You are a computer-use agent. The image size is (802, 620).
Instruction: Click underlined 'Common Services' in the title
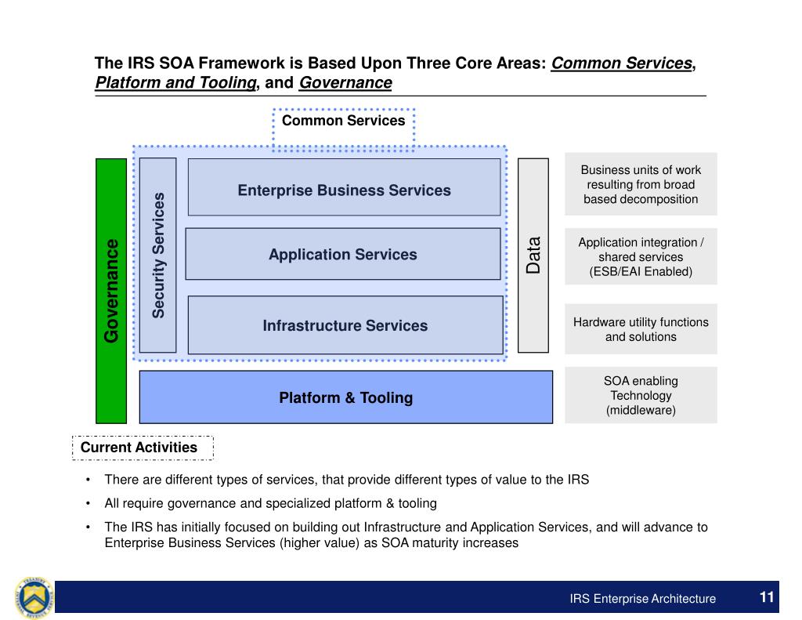[x=621, y=63]
